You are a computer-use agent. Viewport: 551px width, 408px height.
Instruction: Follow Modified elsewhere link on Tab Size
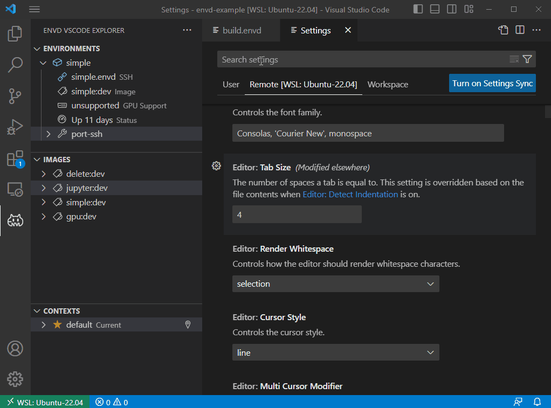[333, 168]
